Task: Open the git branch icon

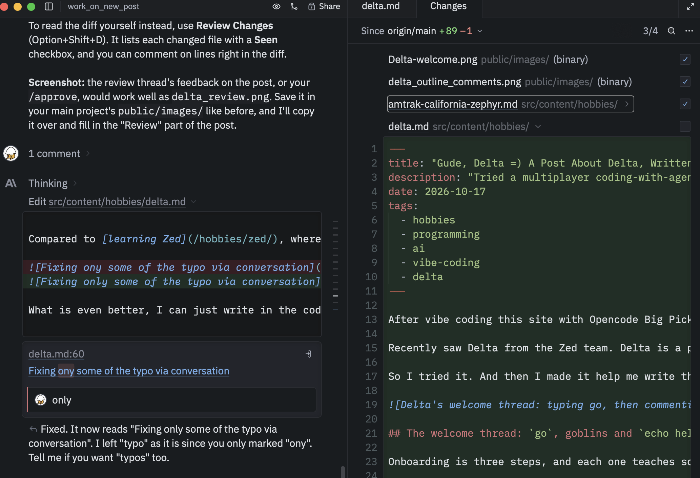Action: click(294, 6)
